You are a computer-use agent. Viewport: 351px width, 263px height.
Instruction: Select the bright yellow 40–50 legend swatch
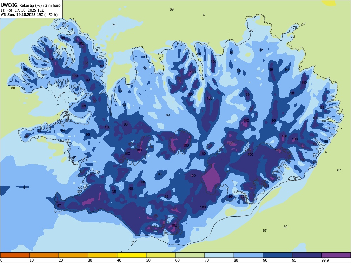tap(132, 255)
